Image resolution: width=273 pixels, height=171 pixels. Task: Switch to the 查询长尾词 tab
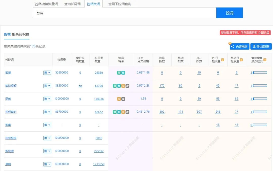[x=72, y=4]
